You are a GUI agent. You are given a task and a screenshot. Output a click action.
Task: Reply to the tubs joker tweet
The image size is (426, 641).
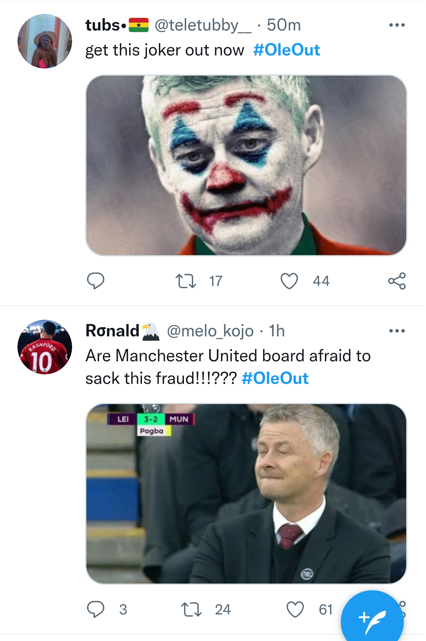tap(96, 281)
